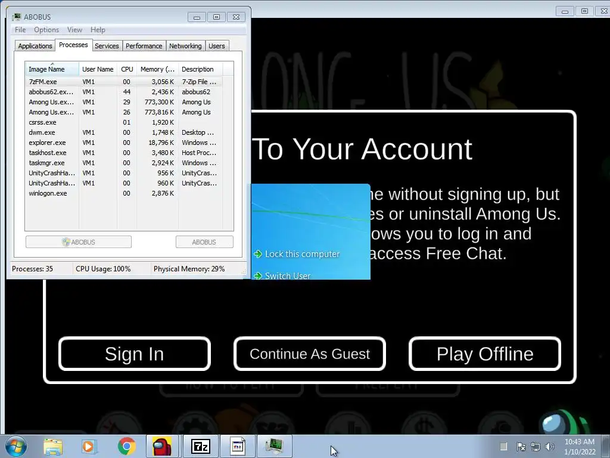Click the CPU Usage: 100% status entry
The height and width of the screenshot is (458, 610).
[103, 269]
